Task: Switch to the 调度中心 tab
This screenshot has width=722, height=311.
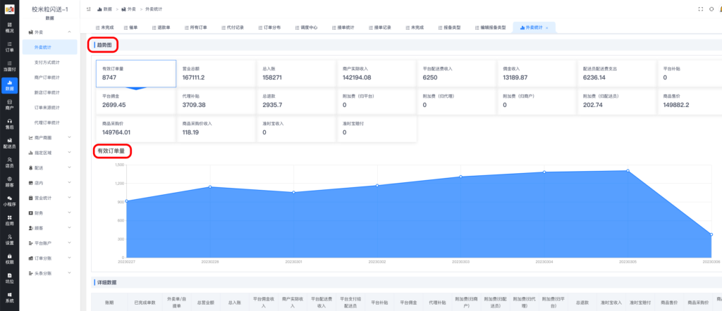Action: (306, 27)
